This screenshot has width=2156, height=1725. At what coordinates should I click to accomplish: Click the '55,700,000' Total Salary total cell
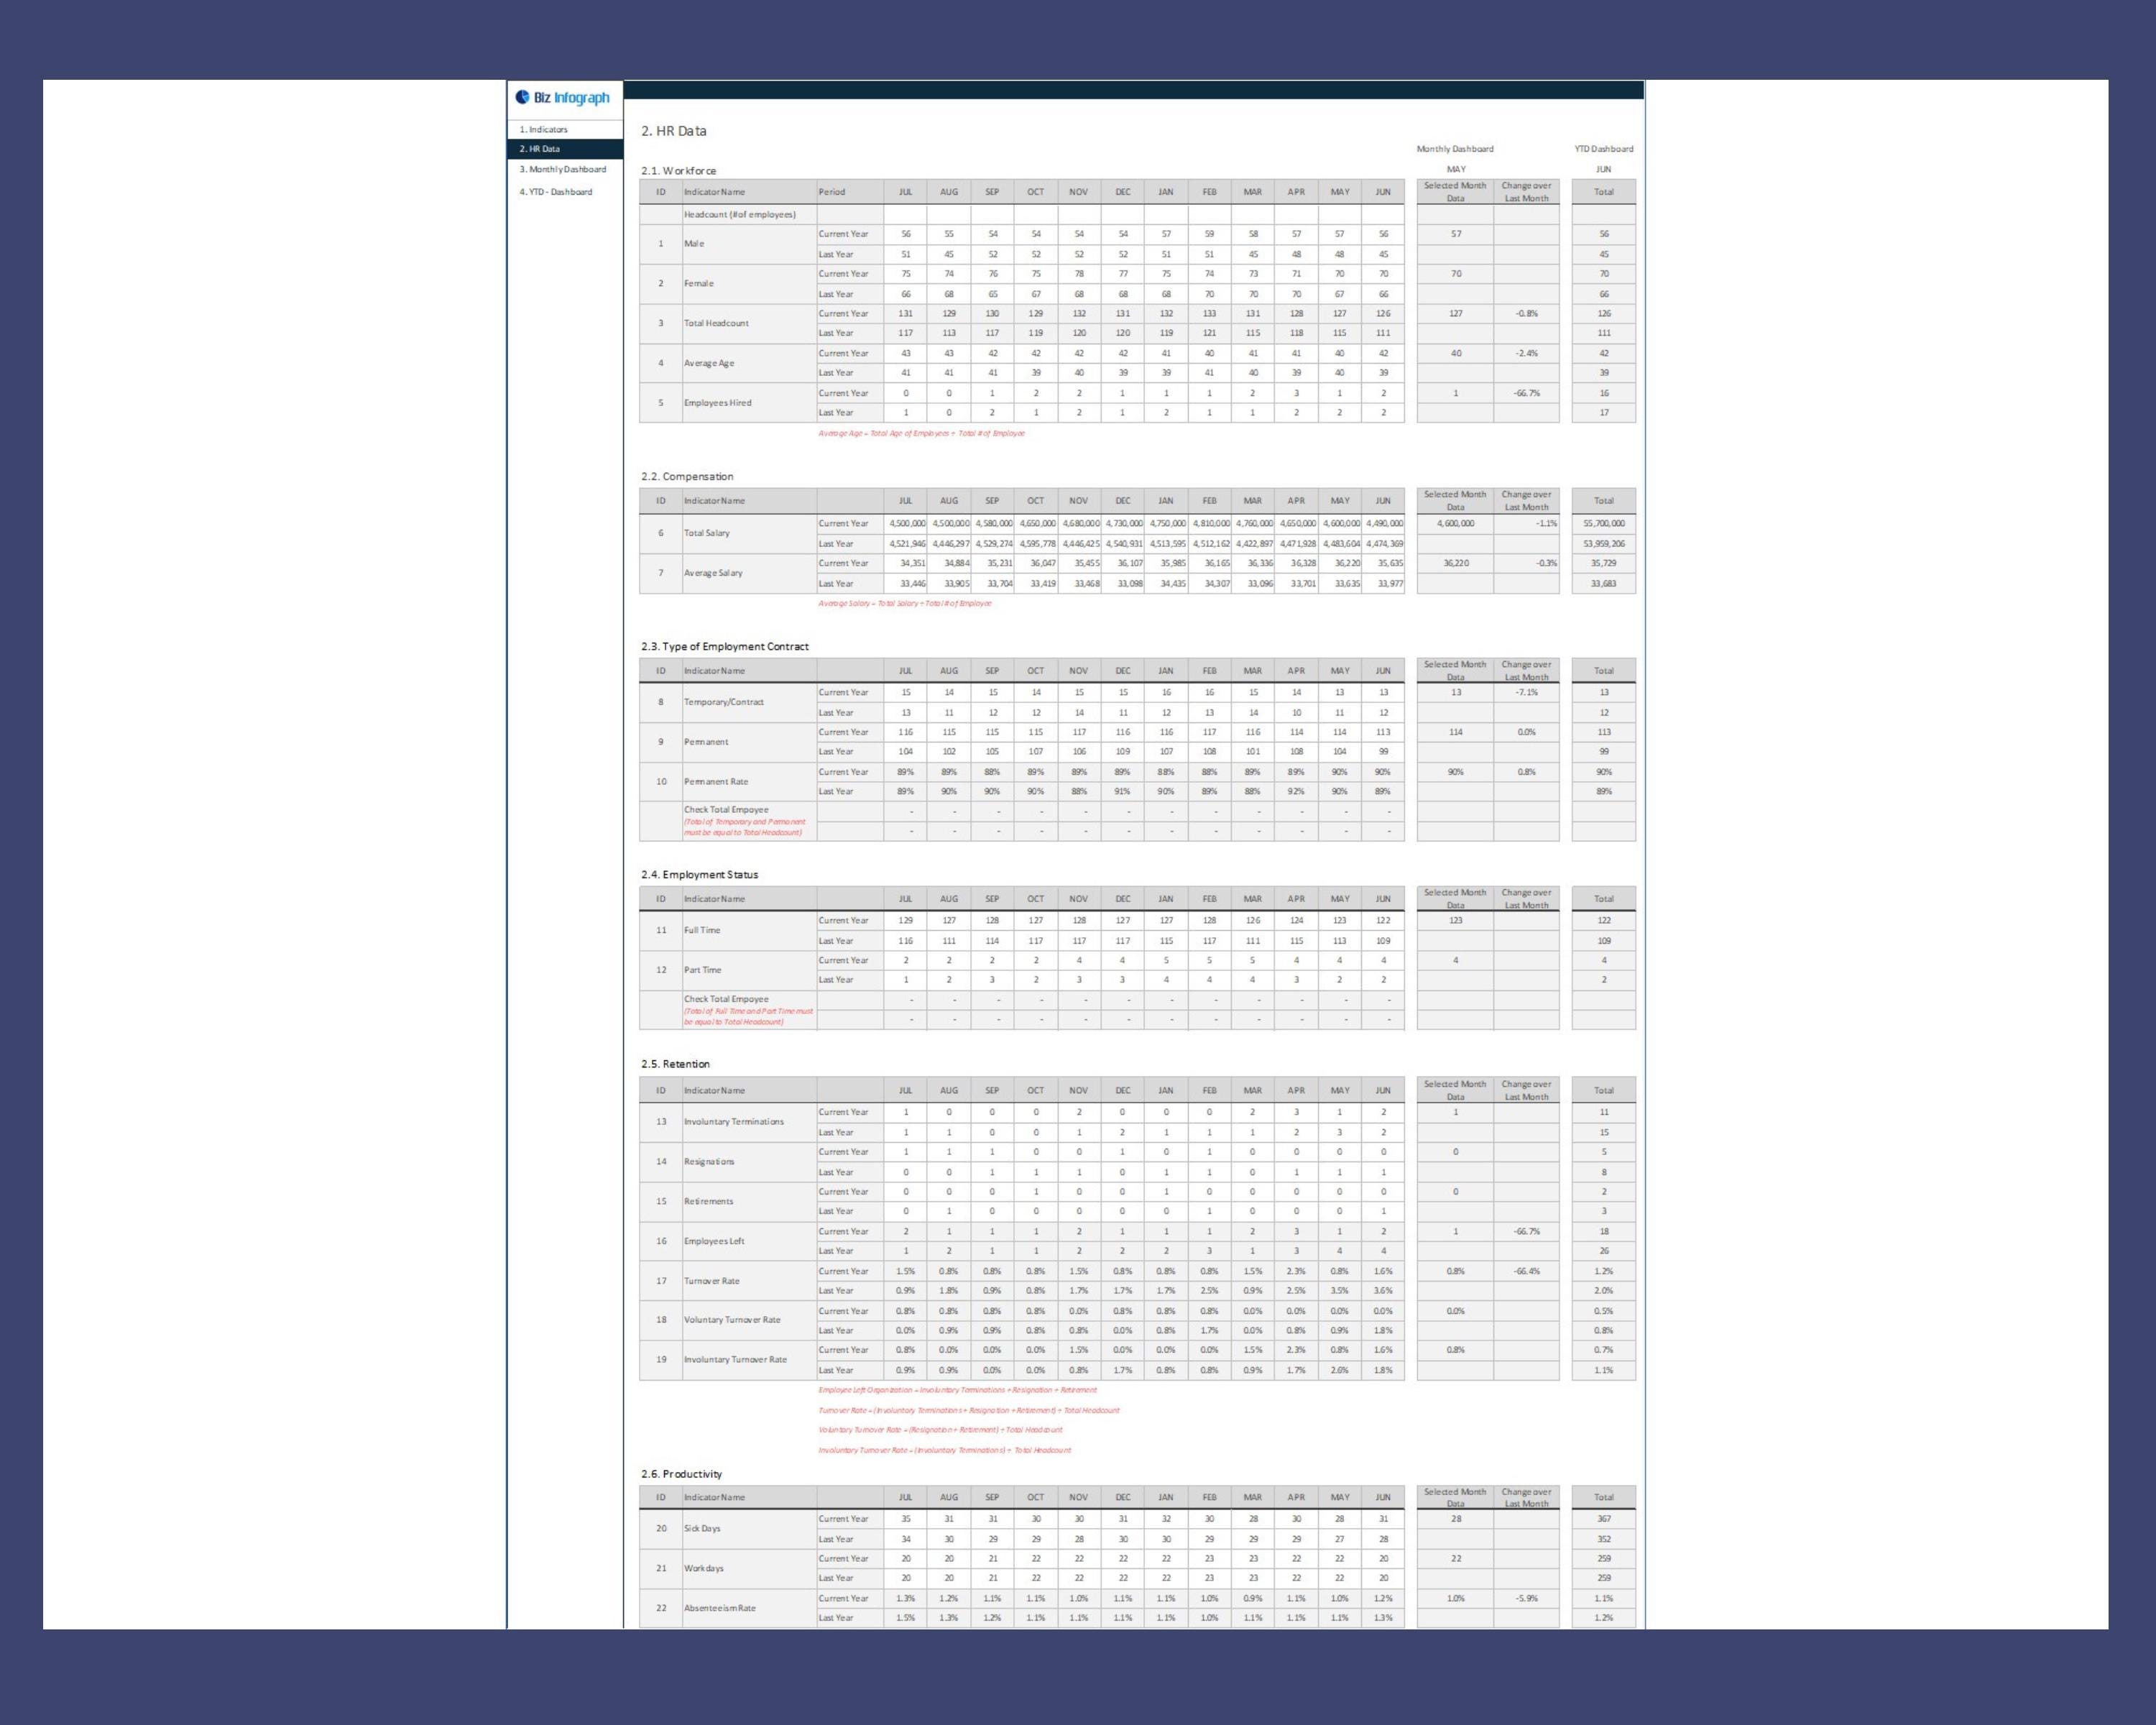(1603, 524)
